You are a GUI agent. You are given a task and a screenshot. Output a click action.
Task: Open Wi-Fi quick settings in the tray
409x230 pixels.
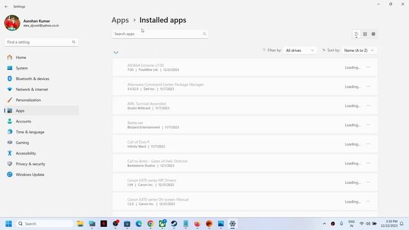[x=362, y=224]
